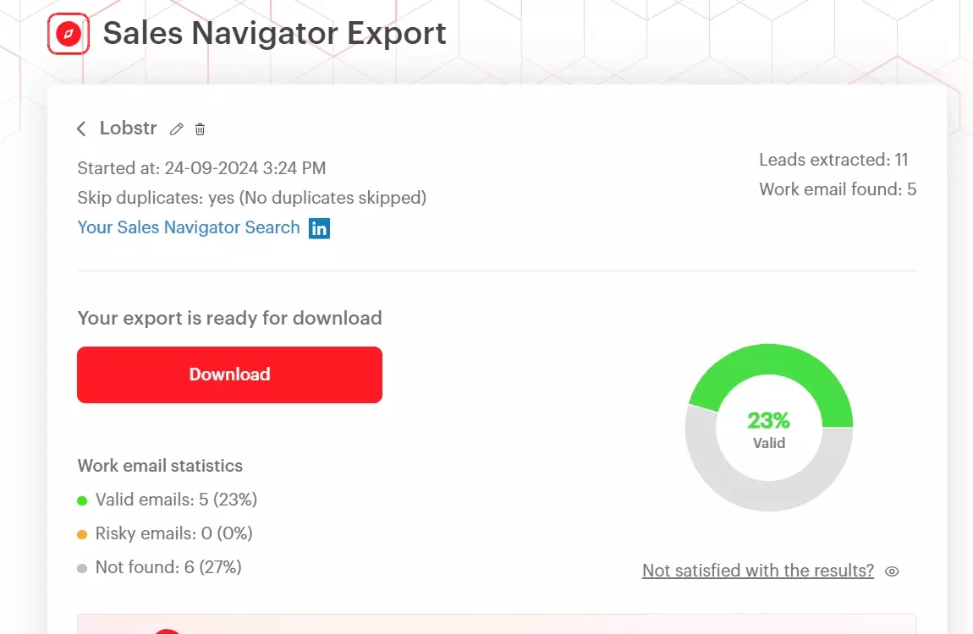Select the Lobstr export title

click(x=128, y=128)
